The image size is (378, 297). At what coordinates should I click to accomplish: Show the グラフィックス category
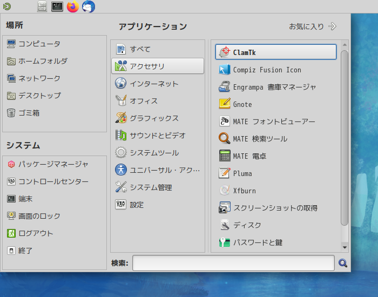(x=158, y=118)
